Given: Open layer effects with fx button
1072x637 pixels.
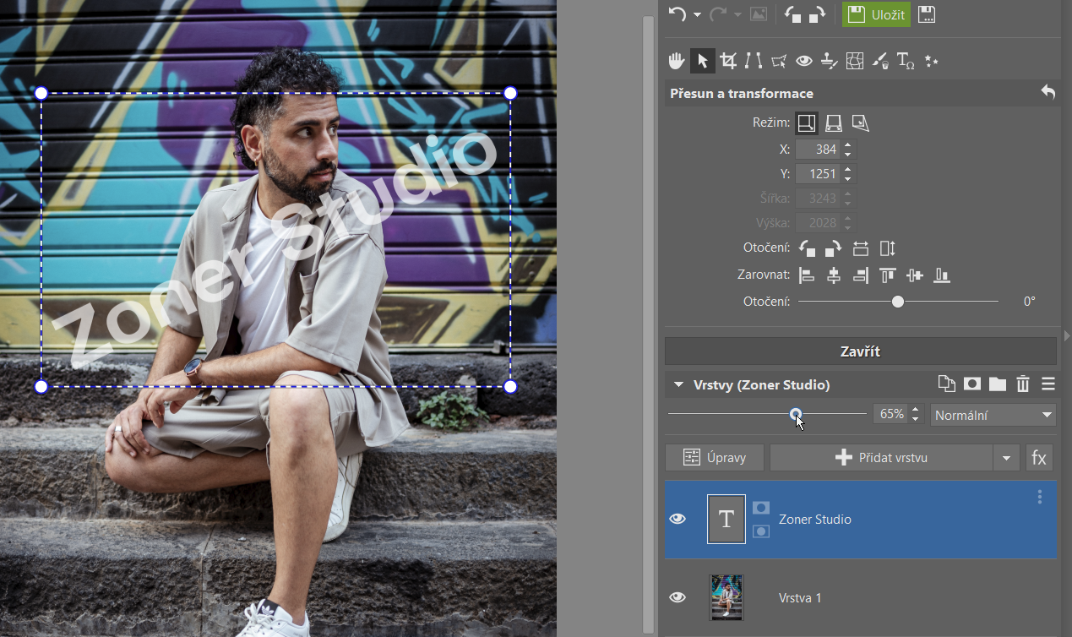Looking at the screenshot, I should [1039, 458].
